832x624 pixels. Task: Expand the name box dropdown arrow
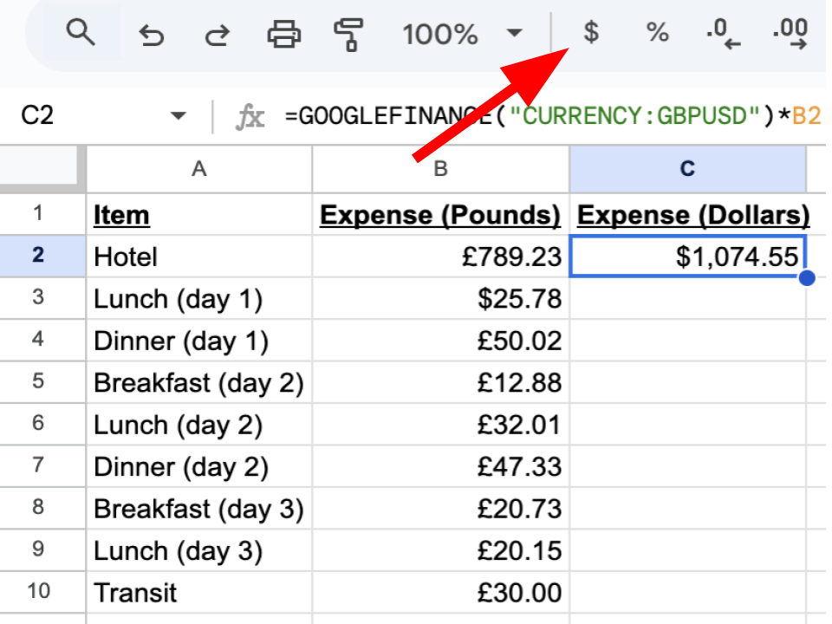pyautogui.click(x=179, y=116)
